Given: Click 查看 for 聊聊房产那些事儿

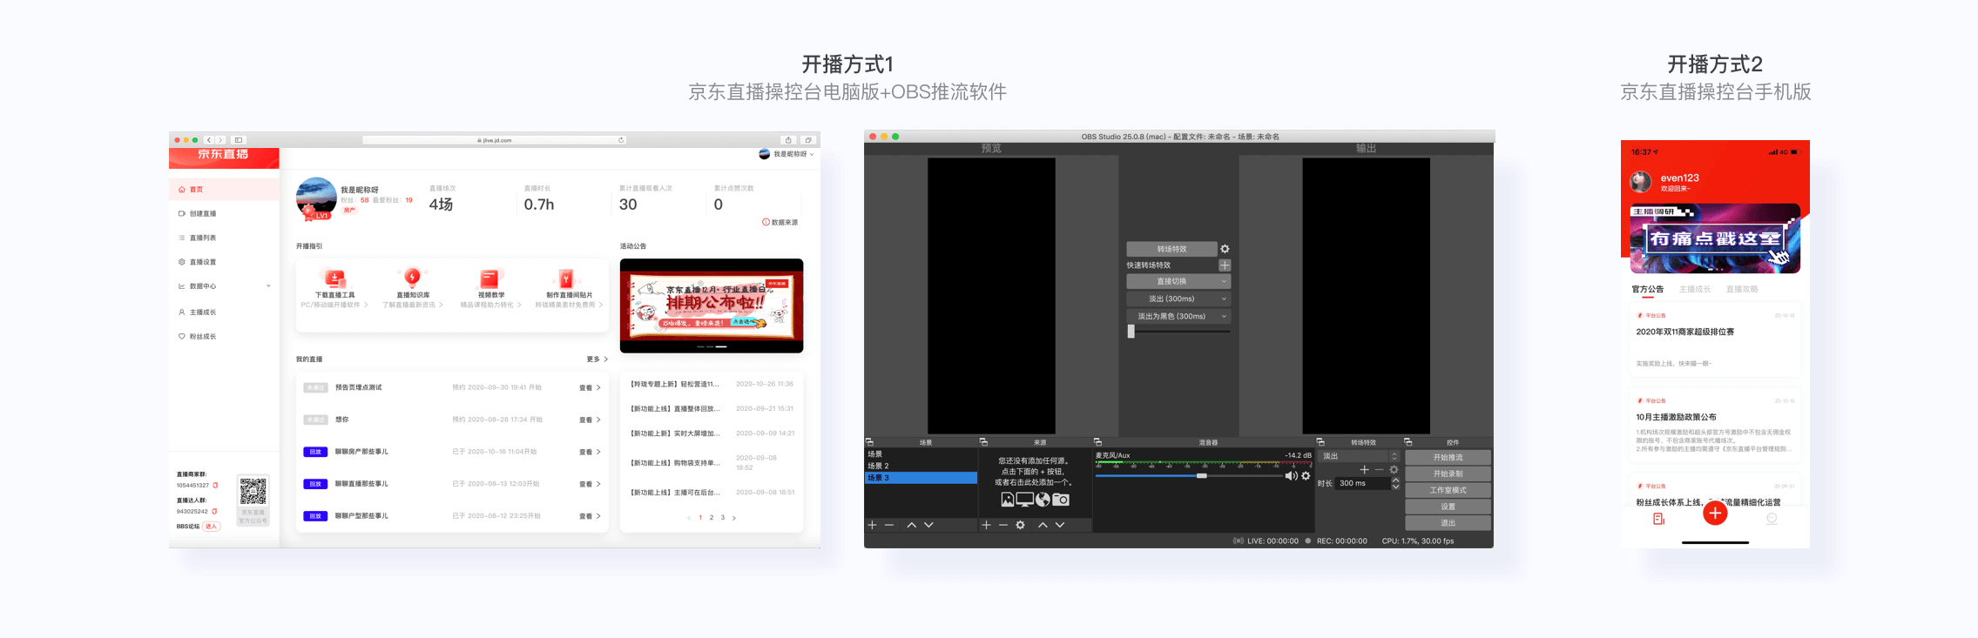Looking at the screenshot, I should [x=590, y=452].
